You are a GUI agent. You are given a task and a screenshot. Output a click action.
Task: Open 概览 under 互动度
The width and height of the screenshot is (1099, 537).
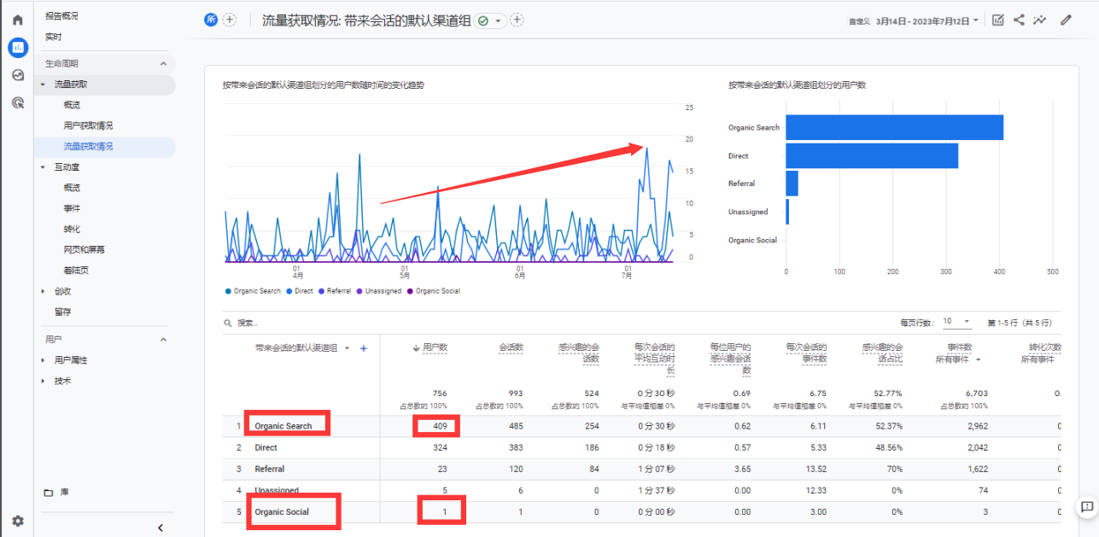pyautogui.click(x=72, y=188)
